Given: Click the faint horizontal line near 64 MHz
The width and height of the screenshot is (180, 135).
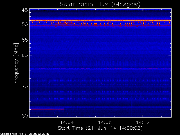Looking at the screenshot, I should (x=100, y=69).
